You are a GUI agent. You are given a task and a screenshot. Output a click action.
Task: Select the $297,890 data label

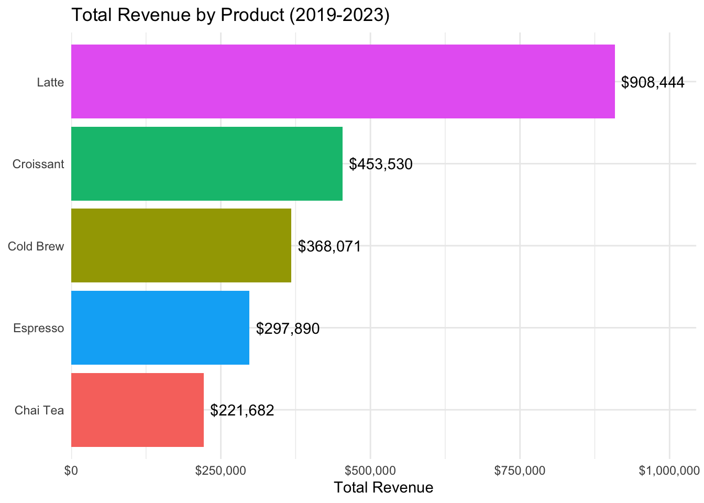pyautogui.click(x=288, y=329)
